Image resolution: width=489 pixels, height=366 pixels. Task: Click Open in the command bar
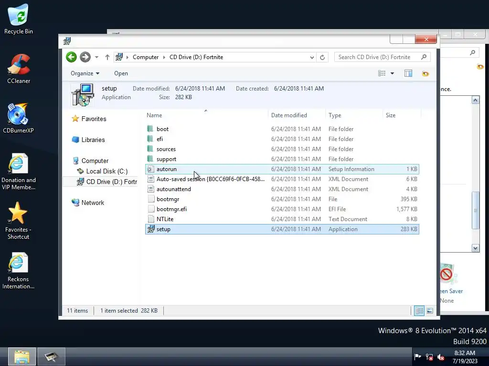point(121,73)
